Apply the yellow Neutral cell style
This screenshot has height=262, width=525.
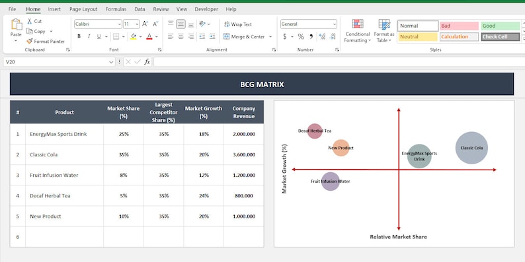pos(418,37)
